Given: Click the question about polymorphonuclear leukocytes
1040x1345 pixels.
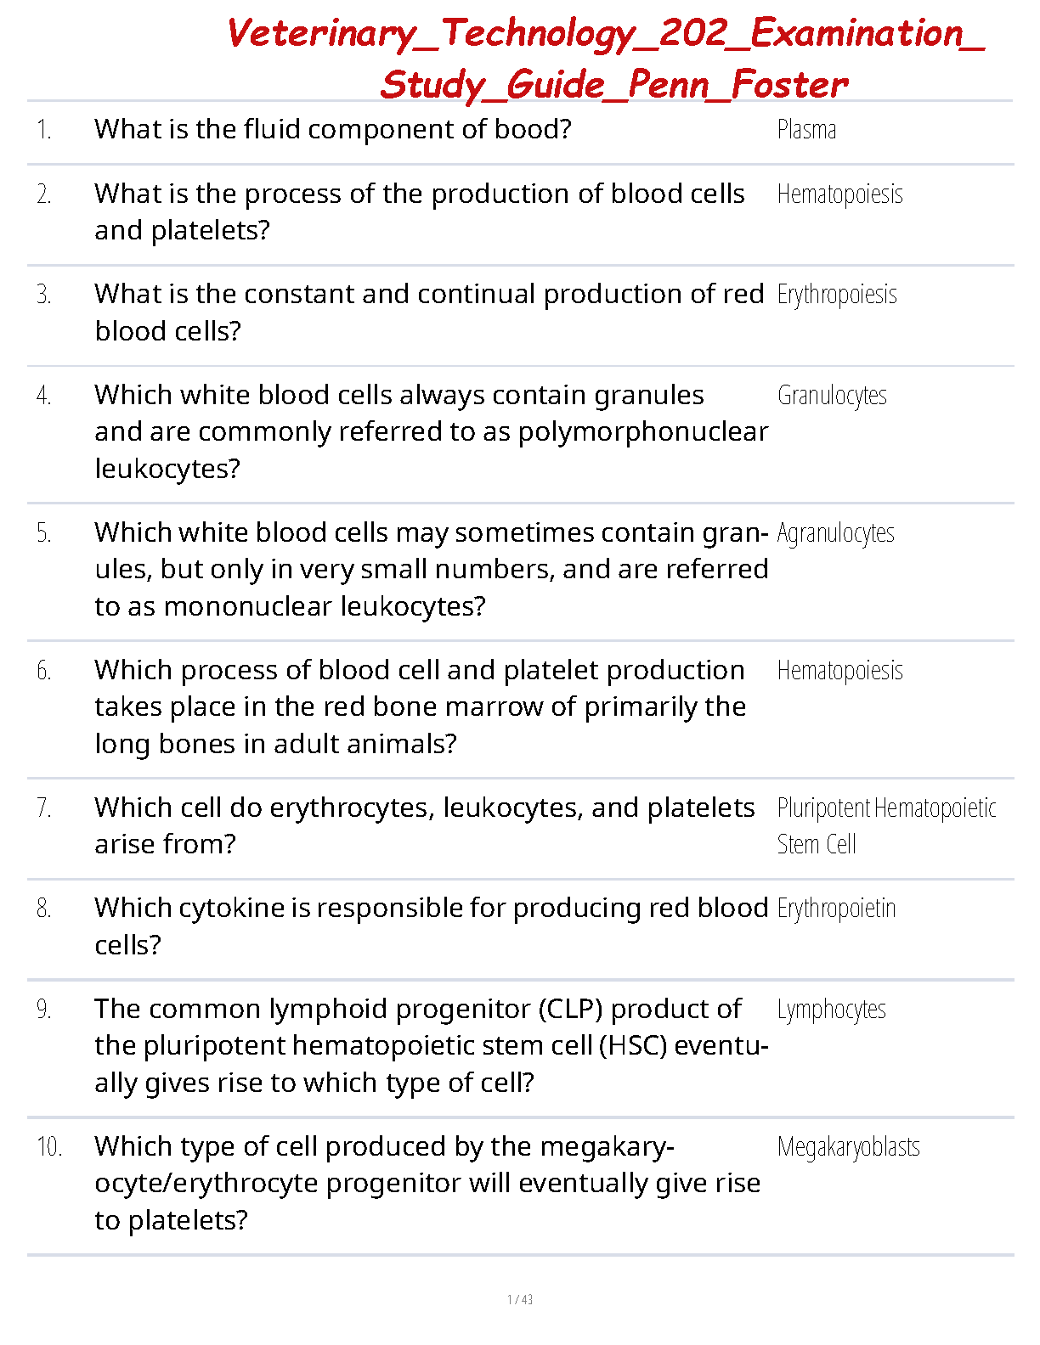Looking at the screenshot, I should (x=431, y=431).
